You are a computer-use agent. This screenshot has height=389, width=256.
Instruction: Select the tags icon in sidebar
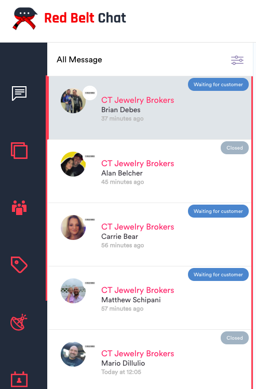(19, 265)
